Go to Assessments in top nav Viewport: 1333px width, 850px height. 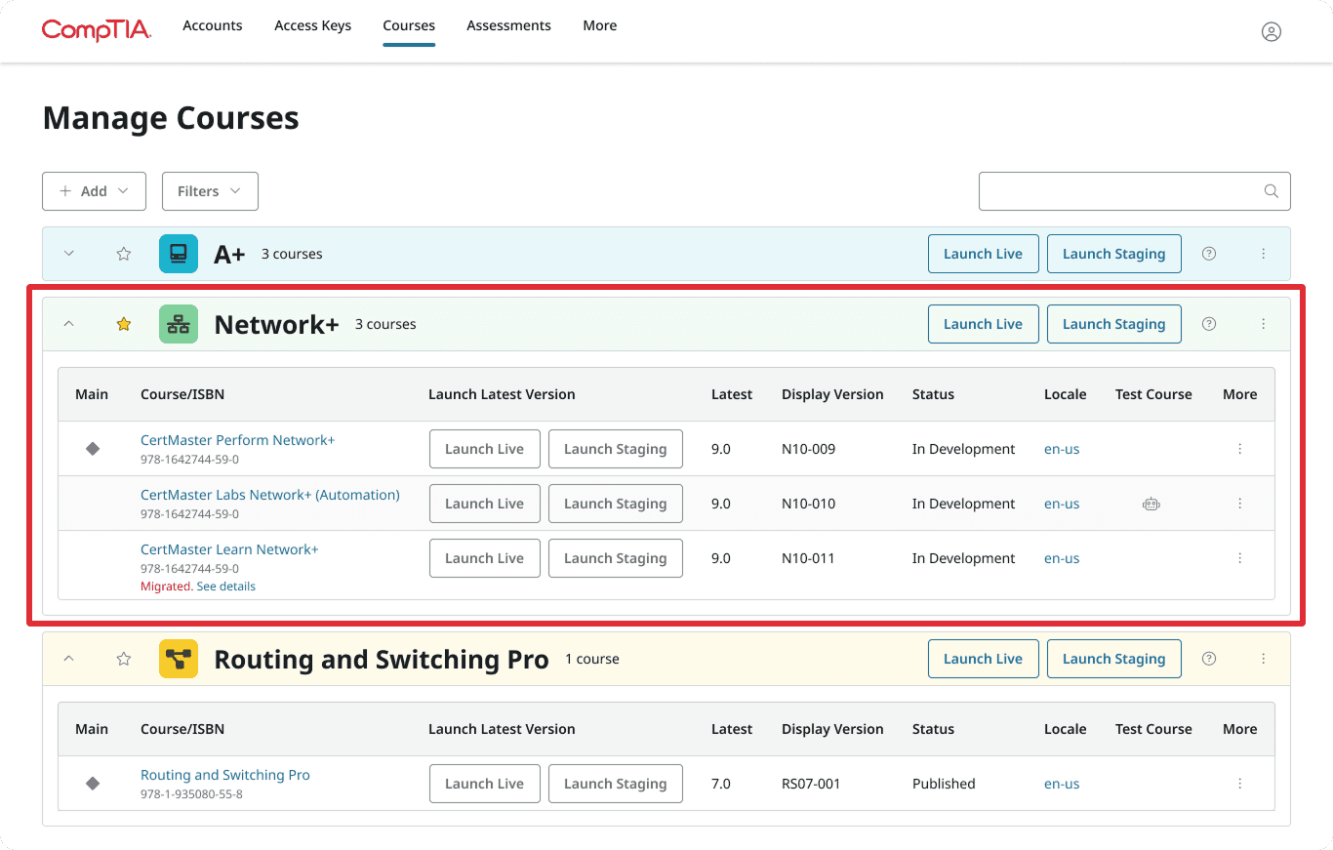click(x=508, y=25)
